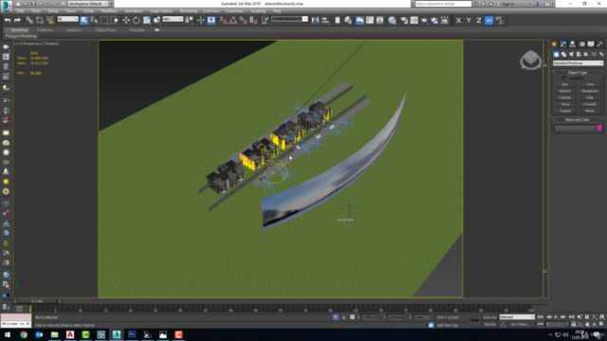Enable the AutoGrid checkbox
Image resolution: width=607 pixels, height=341 pixels.
click(x=564, y=78)
